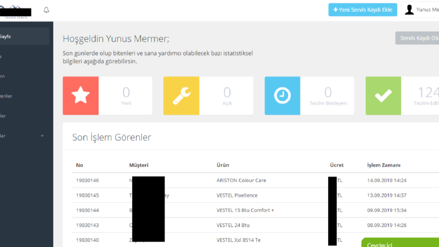Click Yeni Servis Kaydı Ekle button

(363, 10)
